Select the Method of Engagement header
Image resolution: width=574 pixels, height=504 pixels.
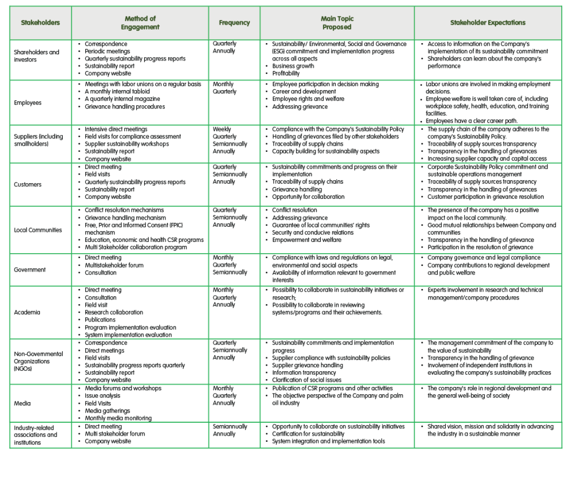(x=140, y=23)
